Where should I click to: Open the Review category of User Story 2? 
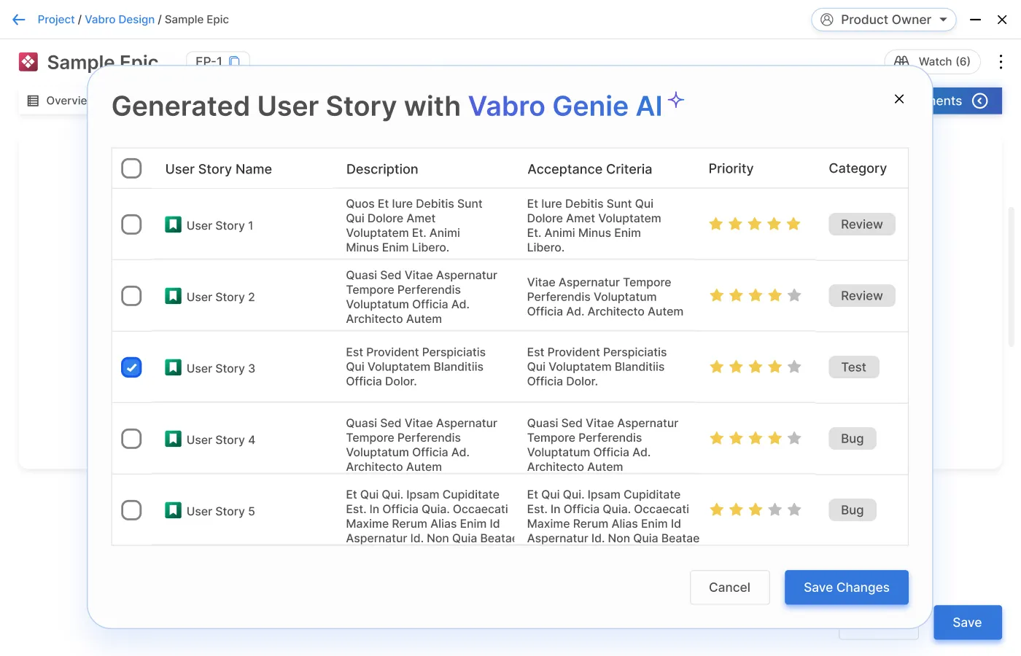(862, 296)
